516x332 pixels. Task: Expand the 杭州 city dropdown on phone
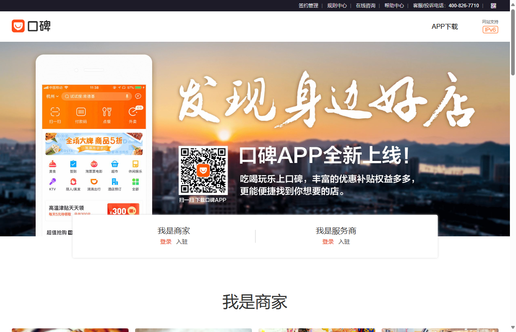click(52, 96)
